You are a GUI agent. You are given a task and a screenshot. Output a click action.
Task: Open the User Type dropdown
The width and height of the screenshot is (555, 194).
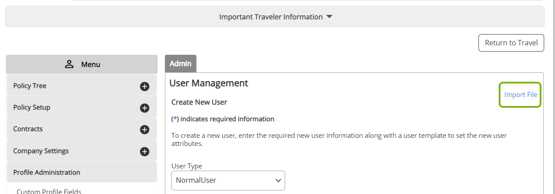click(x=228, y=180)
